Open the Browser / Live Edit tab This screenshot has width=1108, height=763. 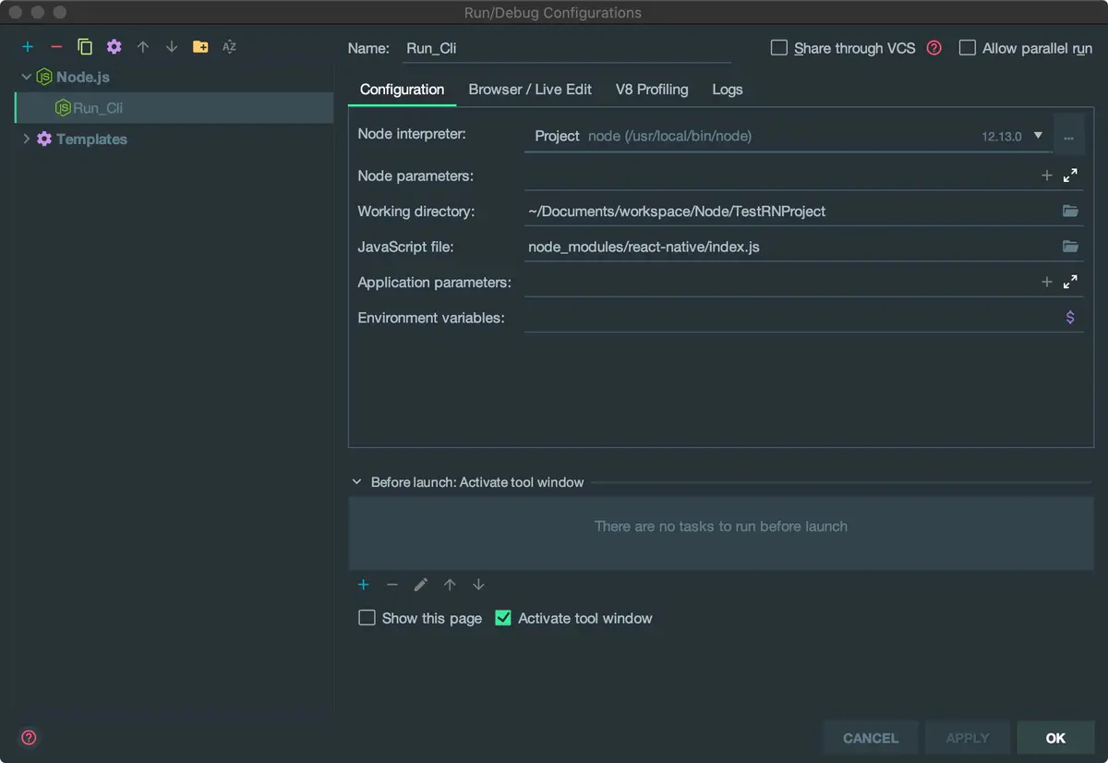click(x=530, y=90)
